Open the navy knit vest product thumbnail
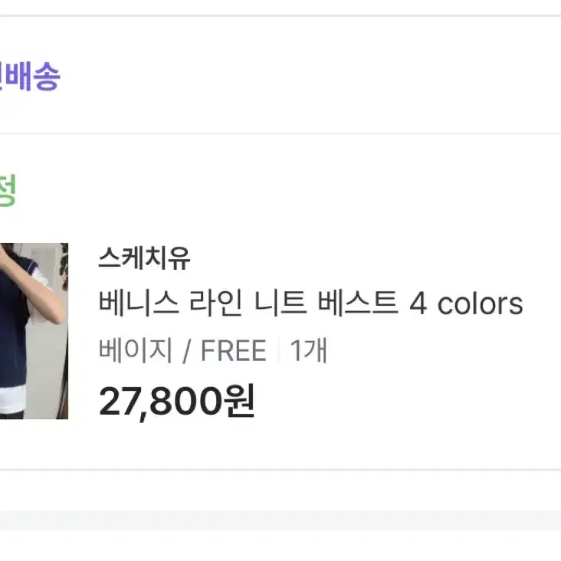This screenshot has width=561, height=561. [x=34, y=331]
